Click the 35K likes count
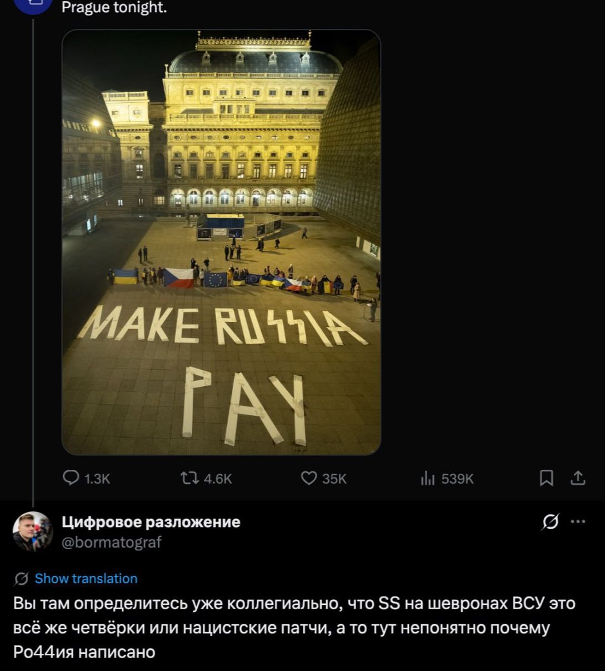Image resolution: width=605 pixels, height=671 pixels. pyautogui.click(x=334, y=479)
